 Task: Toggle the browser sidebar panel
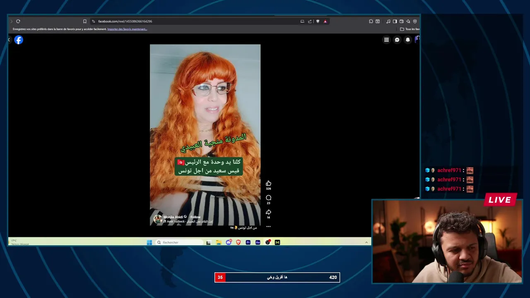(x=395, y=21)
